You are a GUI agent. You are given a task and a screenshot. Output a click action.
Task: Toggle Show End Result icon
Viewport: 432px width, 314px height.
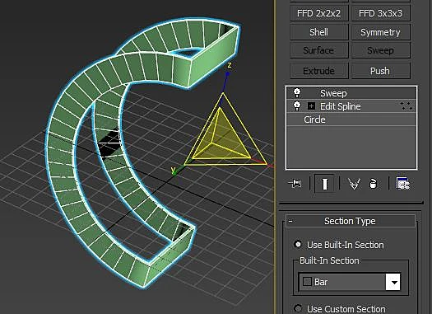pyautogui.click(x=324, y=183)
